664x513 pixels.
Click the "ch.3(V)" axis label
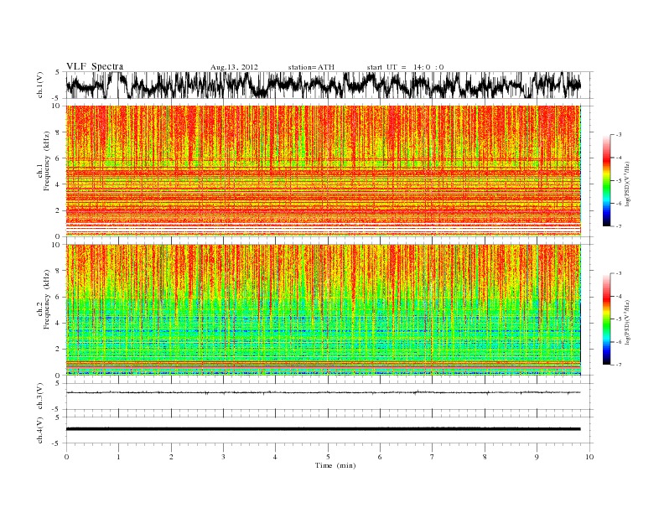[39, 396]
